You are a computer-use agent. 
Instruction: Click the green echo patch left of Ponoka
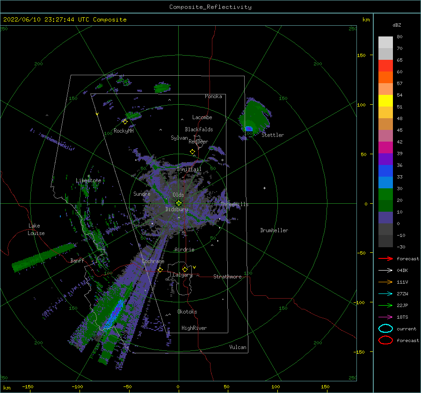coord(162,87)
